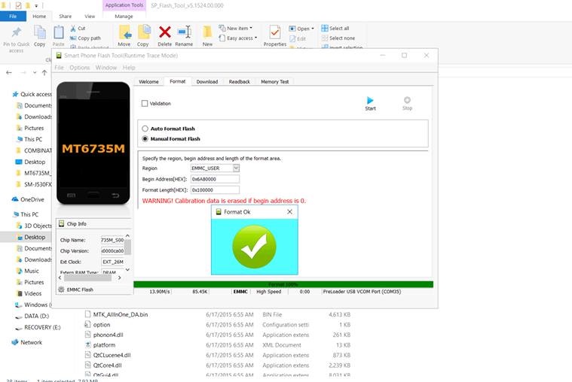Screen dimensions: 572x382
Task: Open the Manage ribbon tab
Action: [x=124, y=17]
